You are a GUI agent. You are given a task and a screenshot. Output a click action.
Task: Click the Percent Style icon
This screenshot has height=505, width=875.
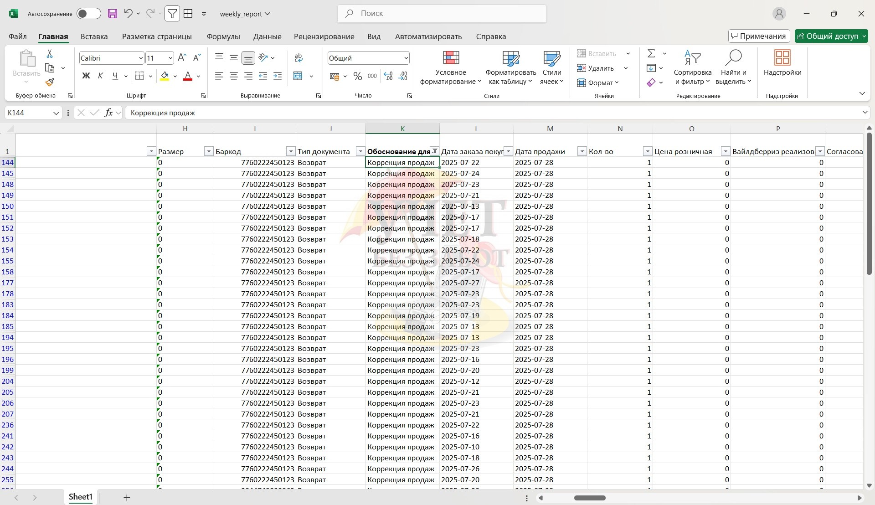[x=358, y=76]
